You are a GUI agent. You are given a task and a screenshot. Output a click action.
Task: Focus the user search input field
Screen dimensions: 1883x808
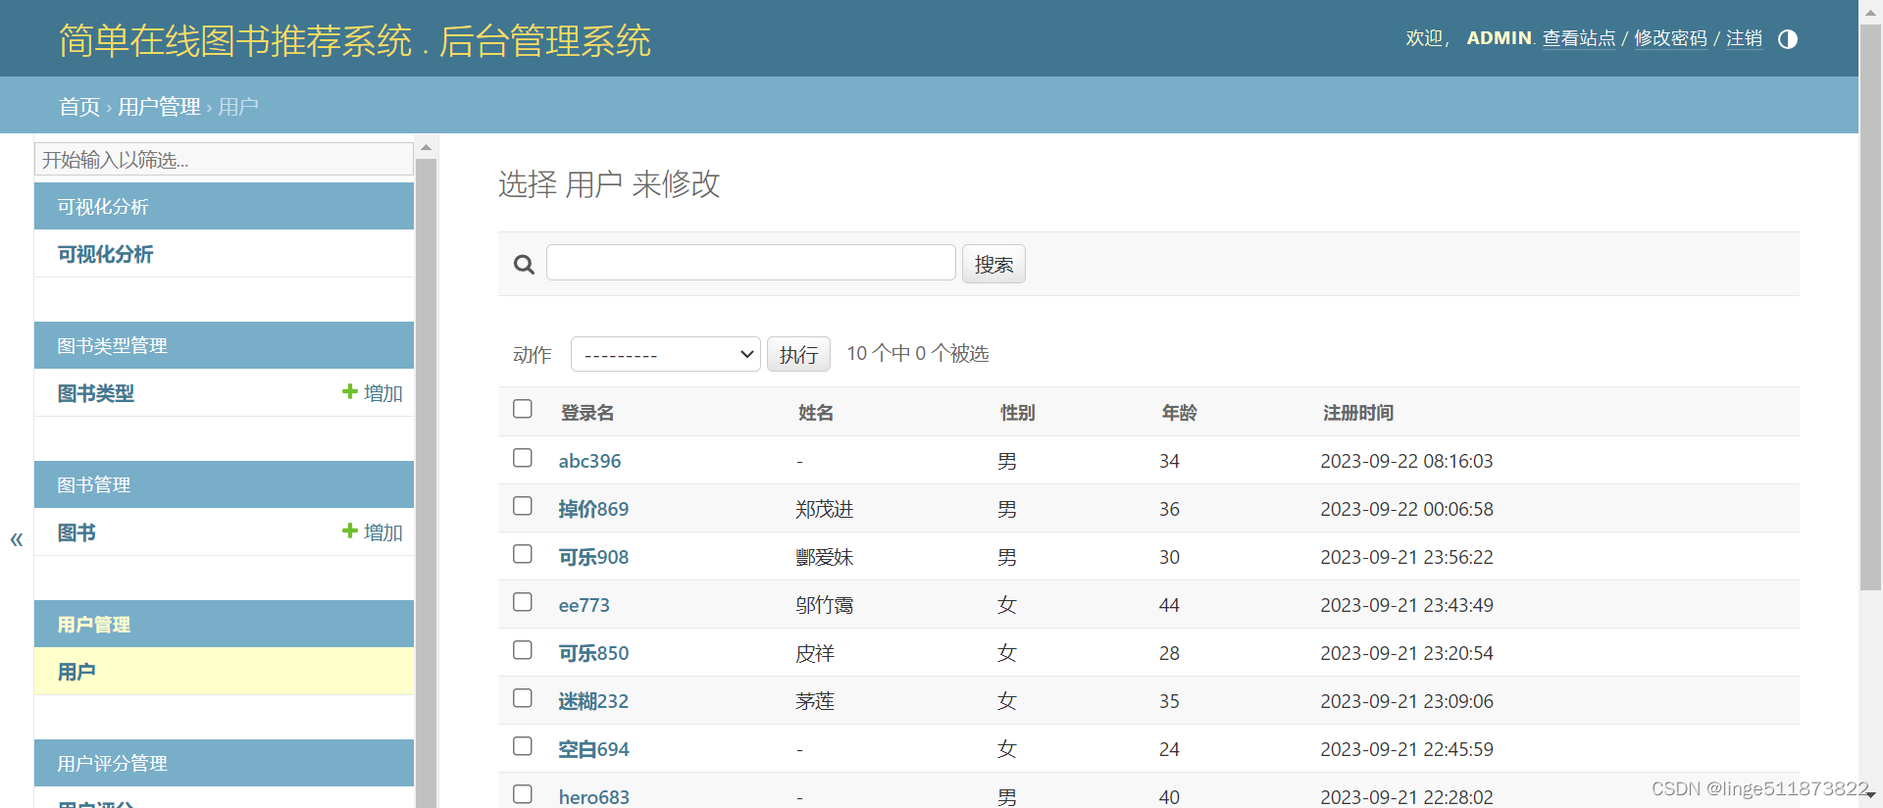751,263
